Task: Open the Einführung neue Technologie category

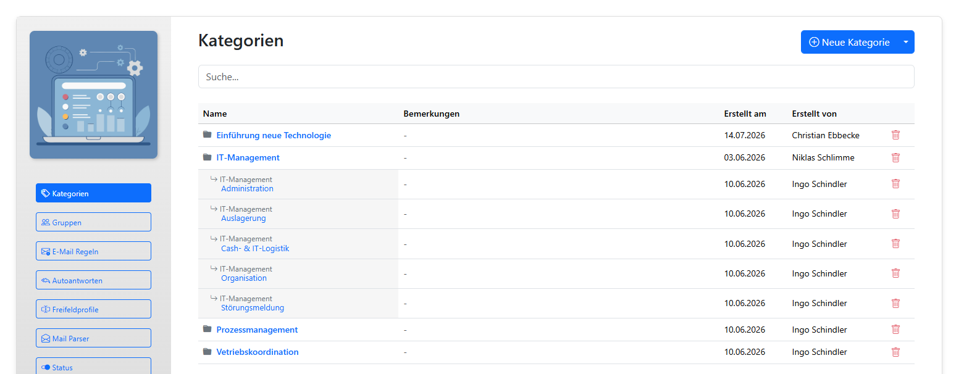Action: click(274, 135)
